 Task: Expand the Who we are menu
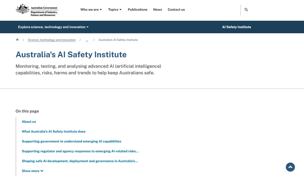pyautogui.click(x=91, y=9)
